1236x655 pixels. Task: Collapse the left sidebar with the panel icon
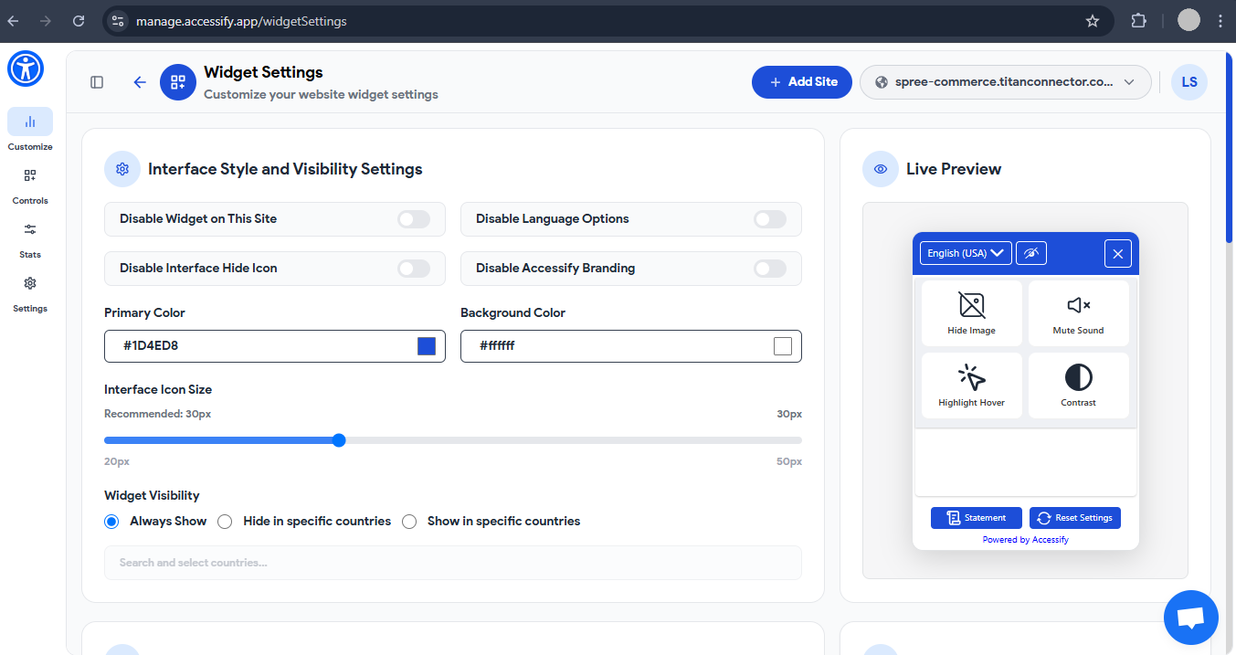pyautogui.click(x=96, y=81)
